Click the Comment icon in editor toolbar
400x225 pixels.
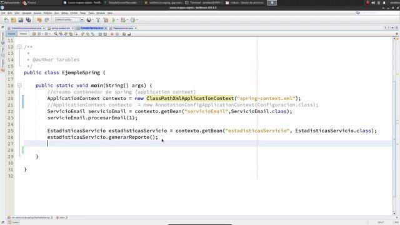click(124, 34)
